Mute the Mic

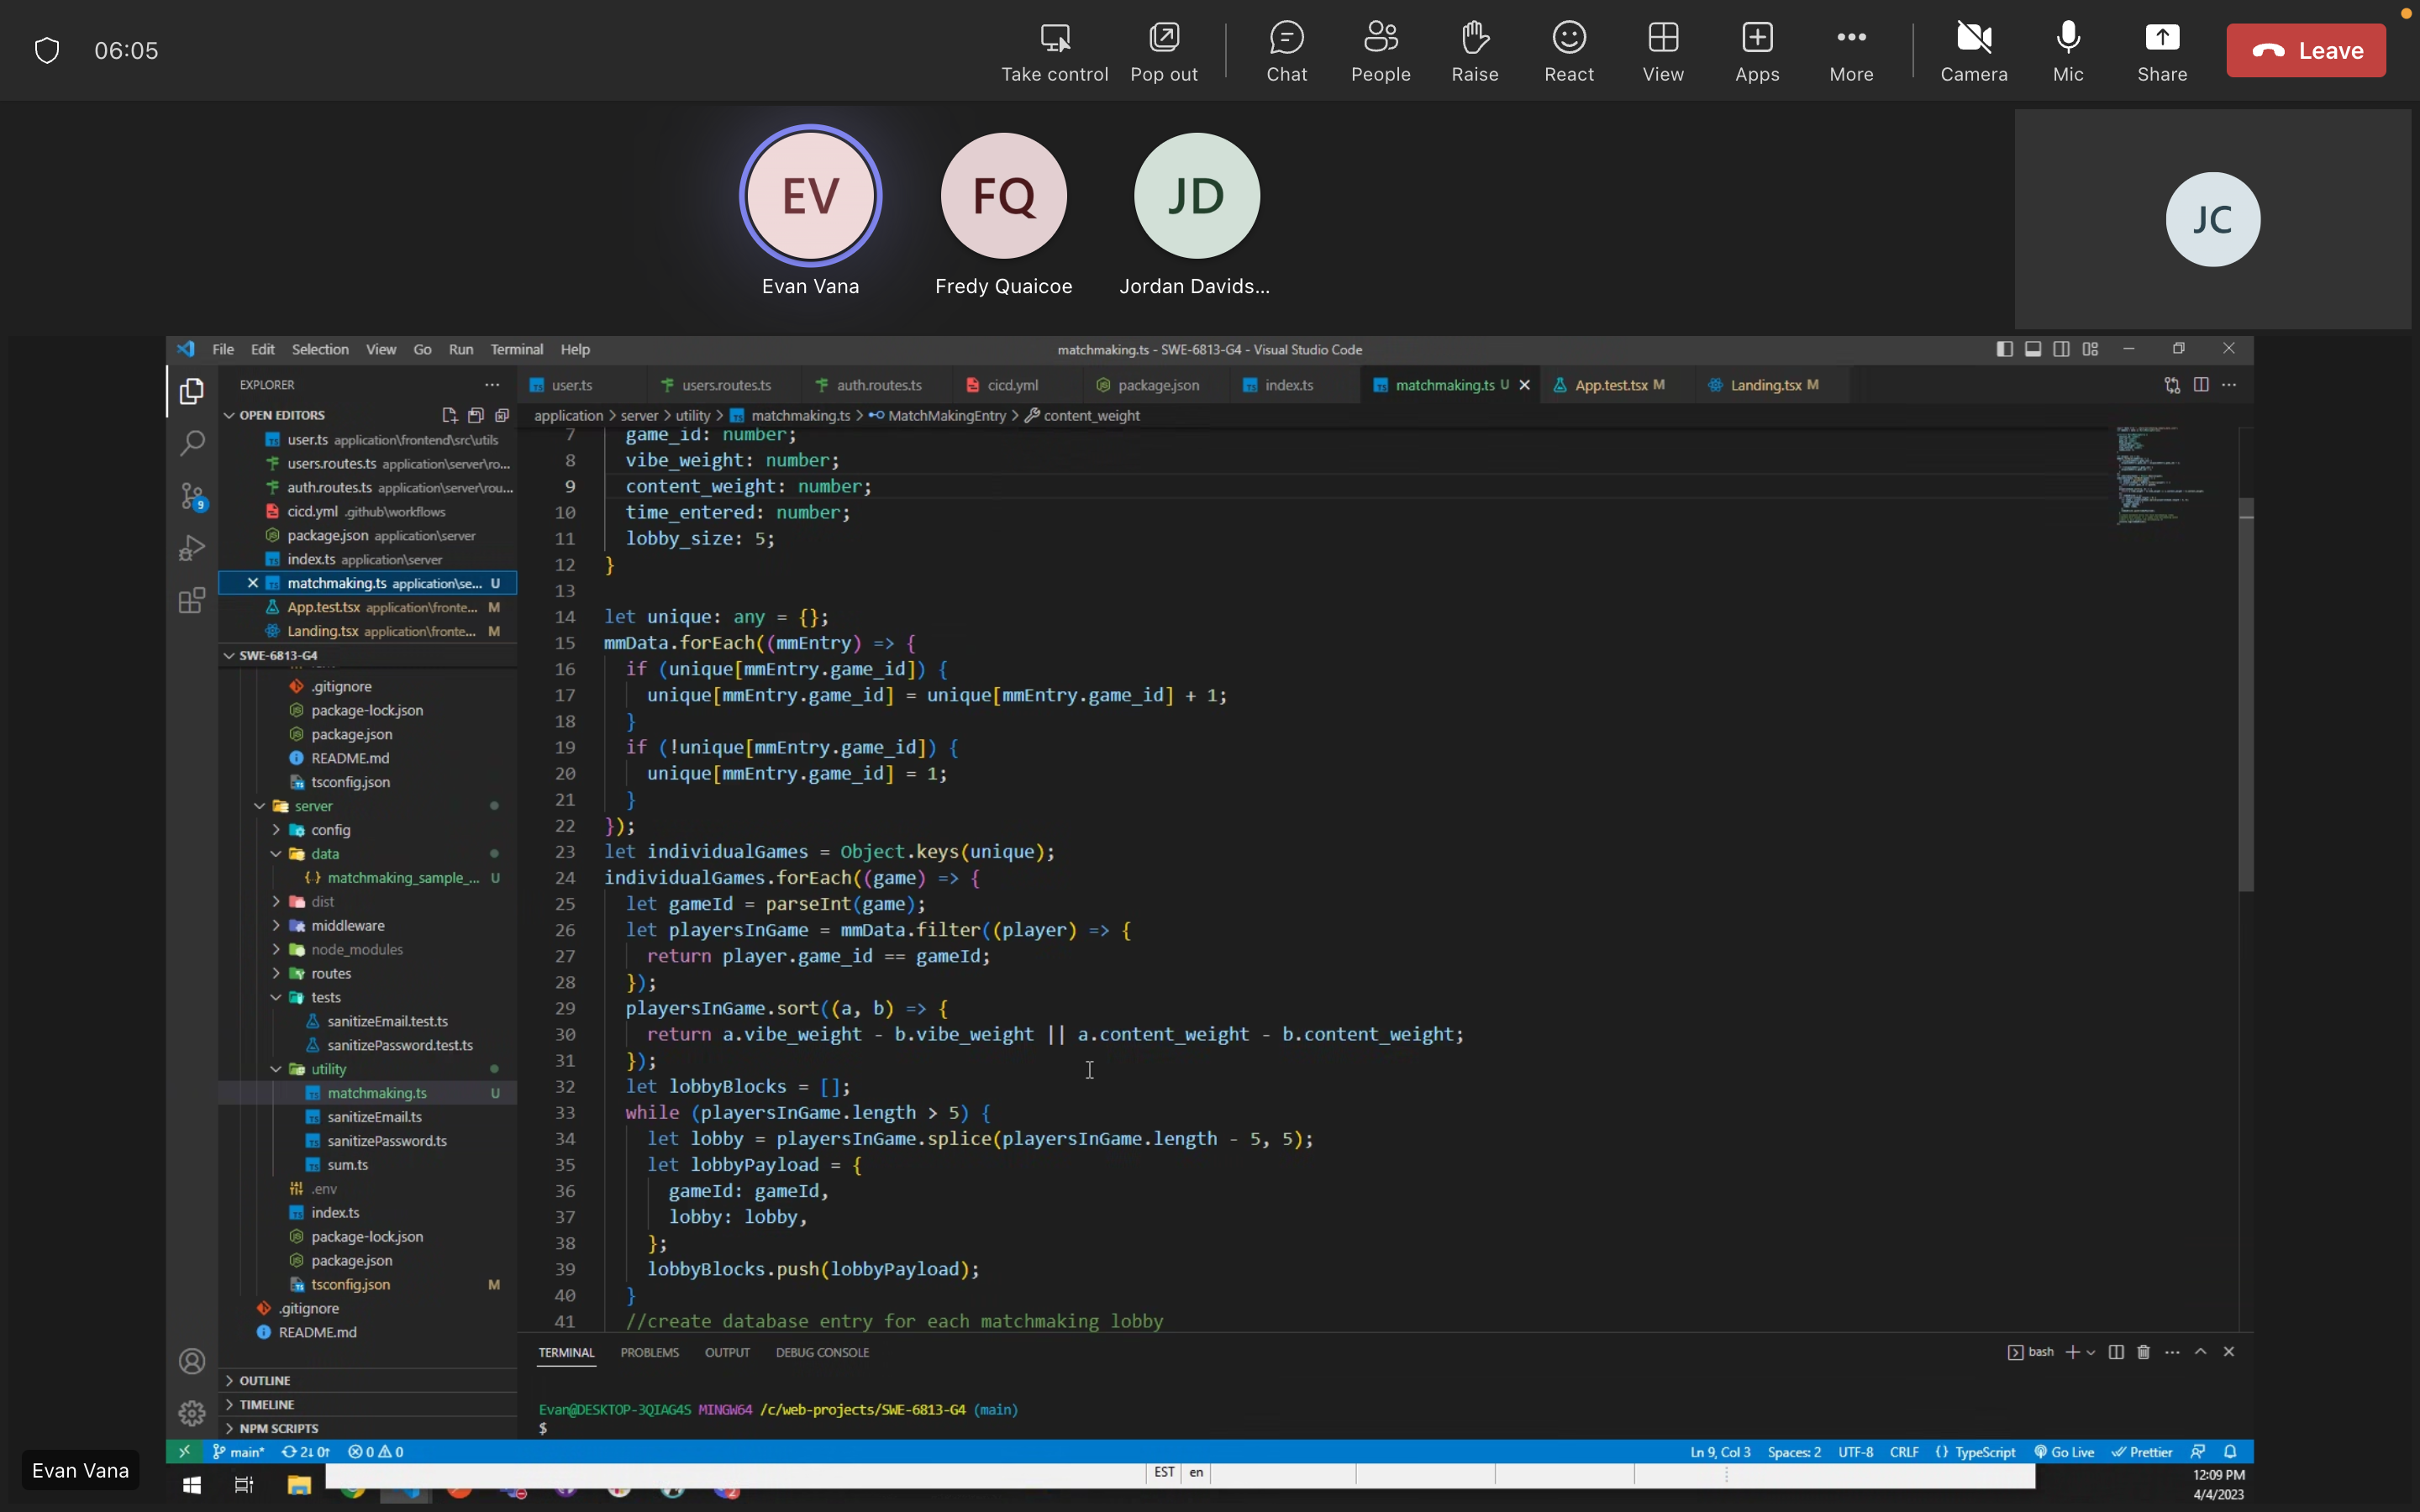[x=2068, y=52]
